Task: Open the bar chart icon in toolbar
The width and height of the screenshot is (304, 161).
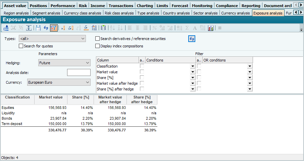Action: point(211,28)
